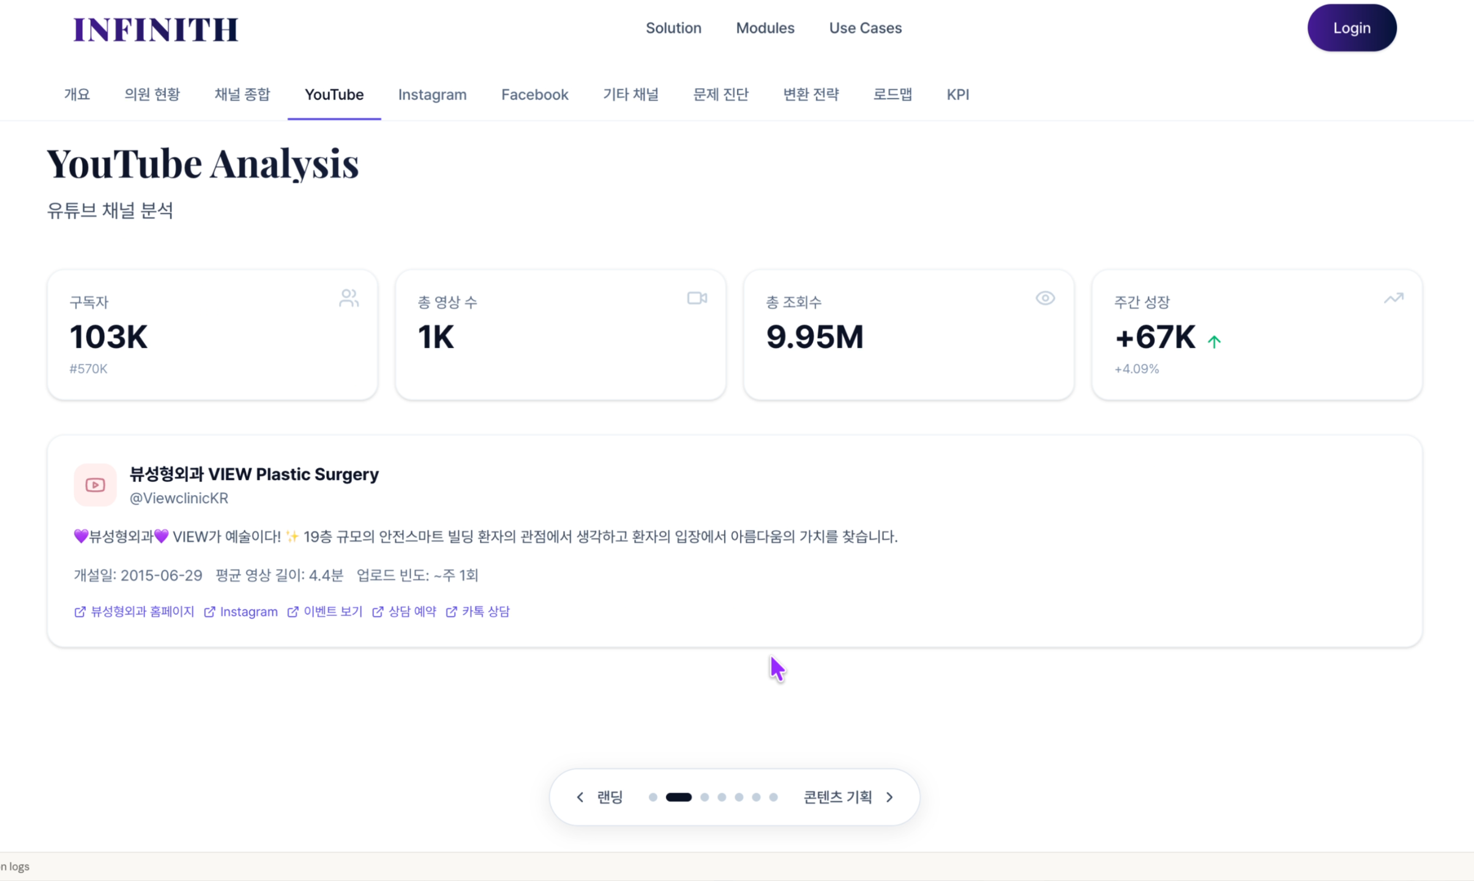Image resolution: width=1474 pixels, height=881 pixels.
Task: Switch to the KPI tab
Action: pos(957,95)
